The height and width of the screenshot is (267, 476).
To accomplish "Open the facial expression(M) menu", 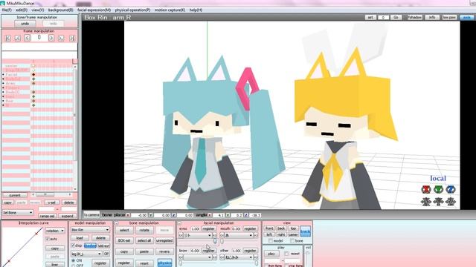I will tap(94, 10).
